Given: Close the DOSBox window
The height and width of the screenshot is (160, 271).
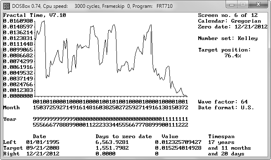Looking at the screenshot, I should click(x=258, y=5).
